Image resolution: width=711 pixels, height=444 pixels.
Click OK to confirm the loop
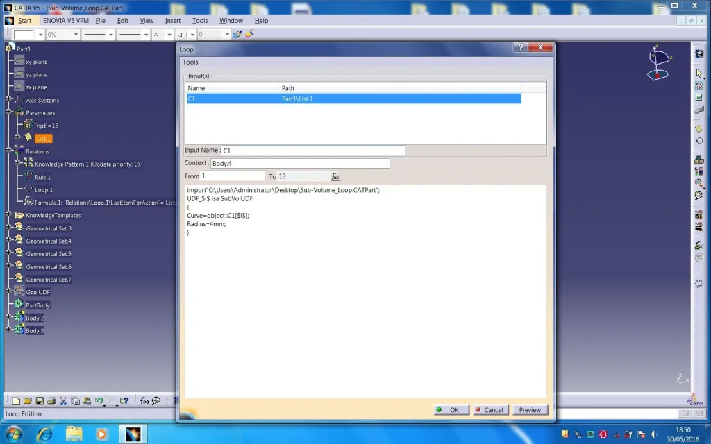coord(449,410)
